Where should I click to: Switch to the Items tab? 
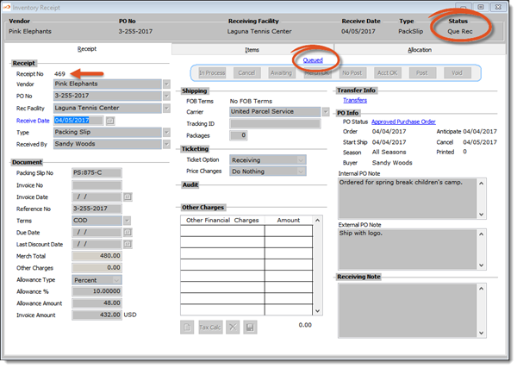point(252,50)
